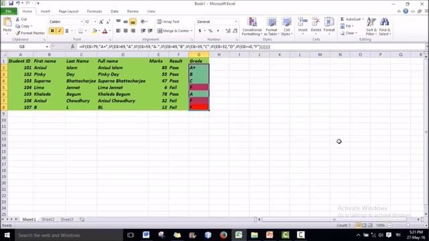Image resolution: width=429 pixels, height=241 pixels.
Task: Open the Cell Styles gallery
Action: click(286, 26)
